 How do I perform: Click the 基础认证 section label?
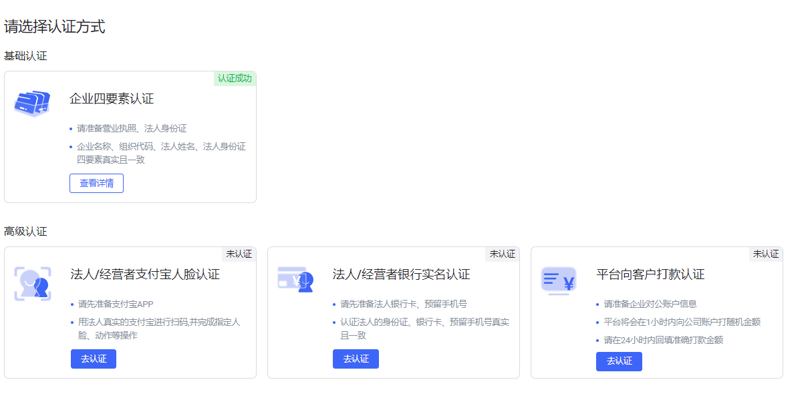click(25, 56)
